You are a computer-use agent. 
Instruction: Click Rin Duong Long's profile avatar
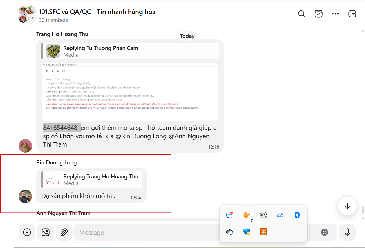click(x=25, y=196)
